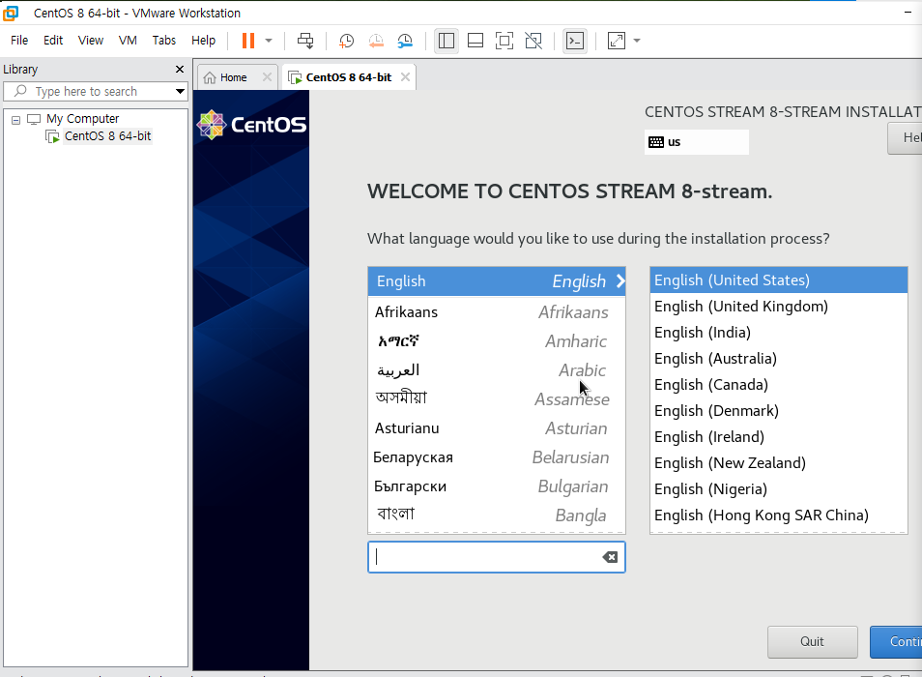
Task: Click the CentOS logo
Action: click(x=251, y=125)
